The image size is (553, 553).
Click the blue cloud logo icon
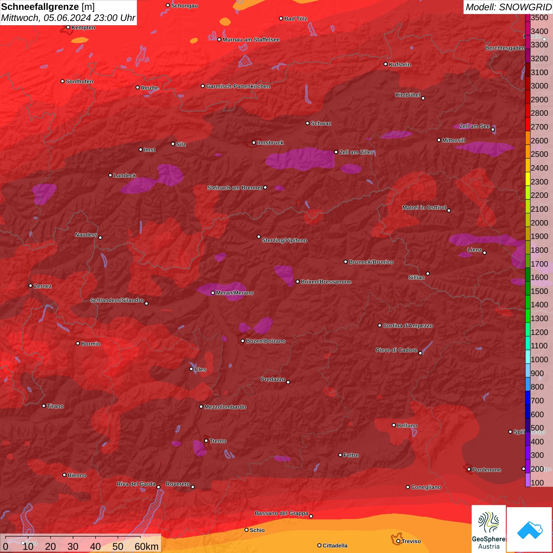coord(530,529)
